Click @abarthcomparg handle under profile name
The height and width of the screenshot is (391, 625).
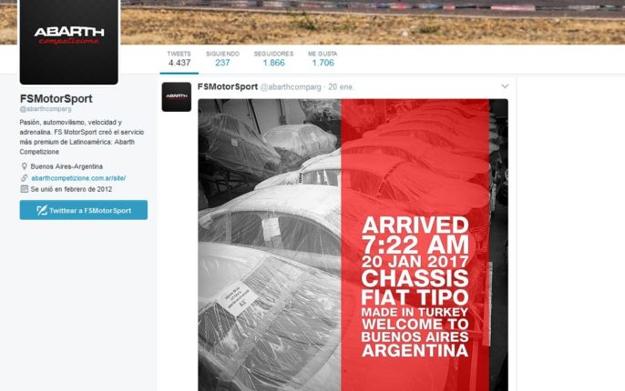(x=46, y=108)
